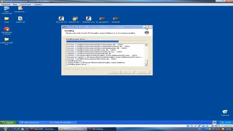
Task: Click the host taskbar clock
Action: pos(228,129)
